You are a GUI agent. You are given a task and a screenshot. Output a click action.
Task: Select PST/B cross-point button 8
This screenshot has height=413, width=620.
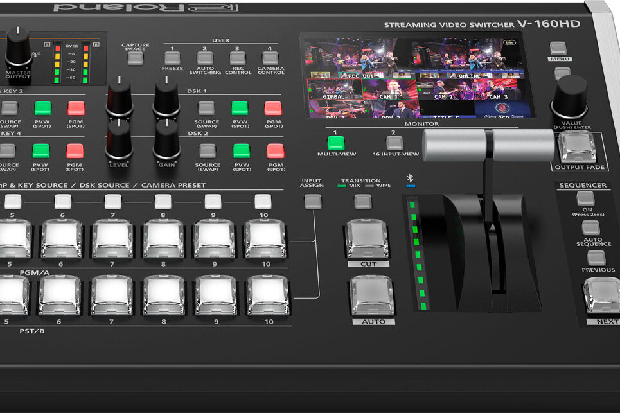[164, 295]
